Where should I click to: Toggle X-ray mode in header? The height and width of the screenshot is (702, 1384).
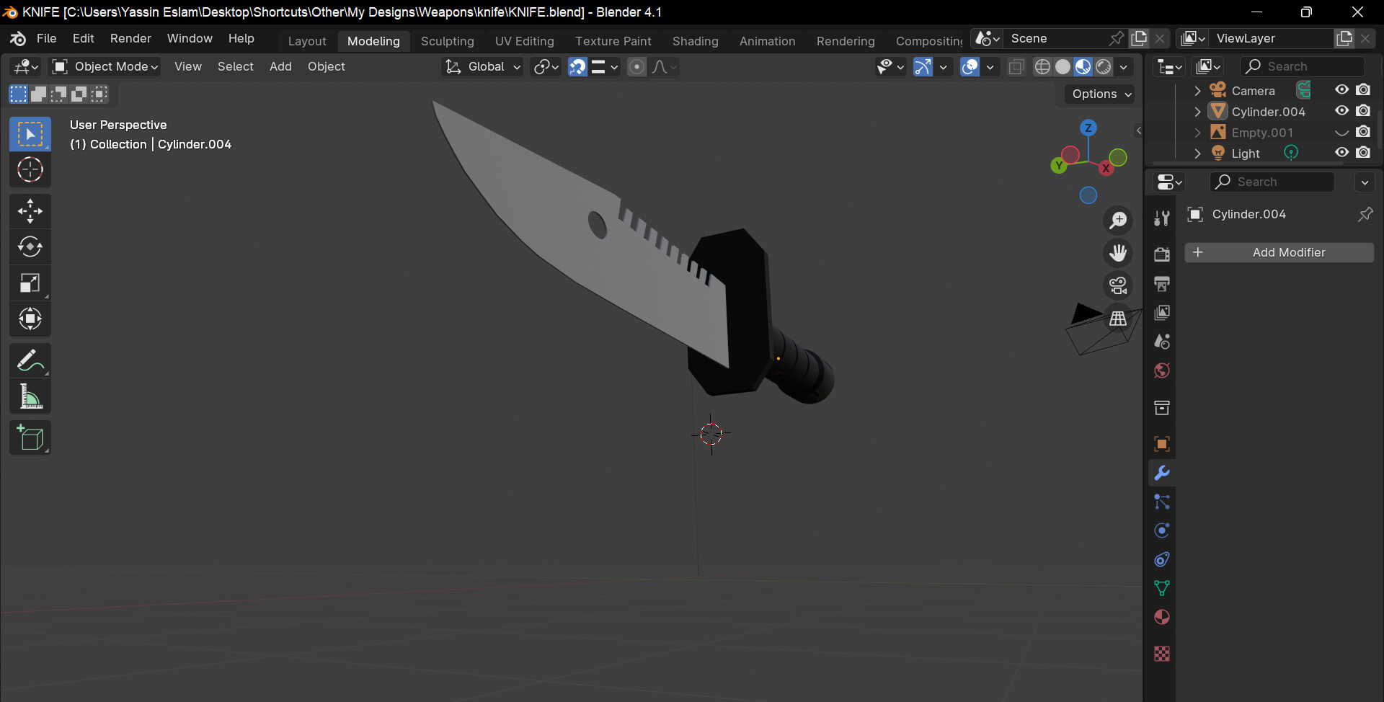coord(1016,67)
